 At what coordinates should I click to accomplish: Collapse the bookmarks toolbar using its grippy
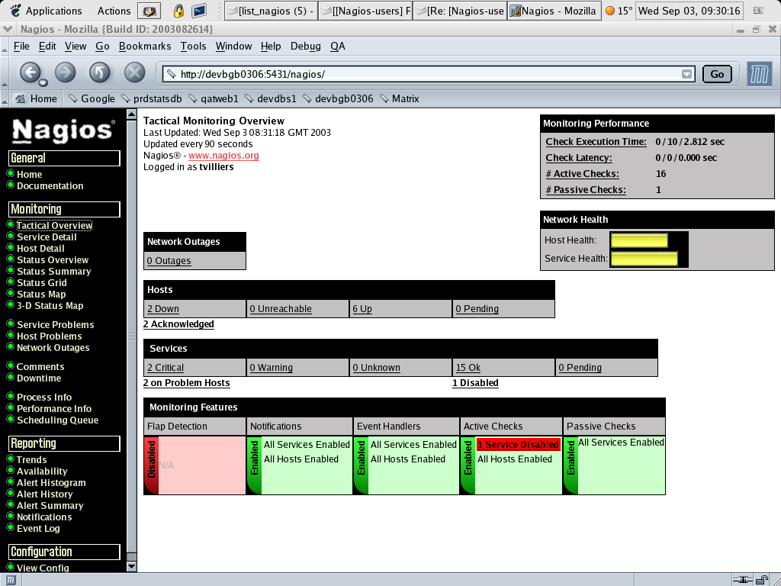tap(5, 99)
